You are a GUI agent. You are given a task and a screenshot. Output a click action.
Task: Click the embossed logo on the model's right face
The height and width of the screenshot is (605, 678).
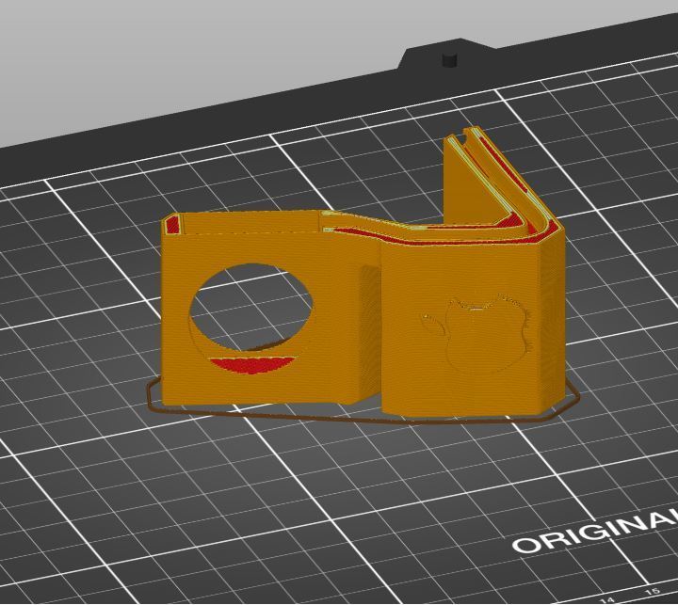pos(476,332)
